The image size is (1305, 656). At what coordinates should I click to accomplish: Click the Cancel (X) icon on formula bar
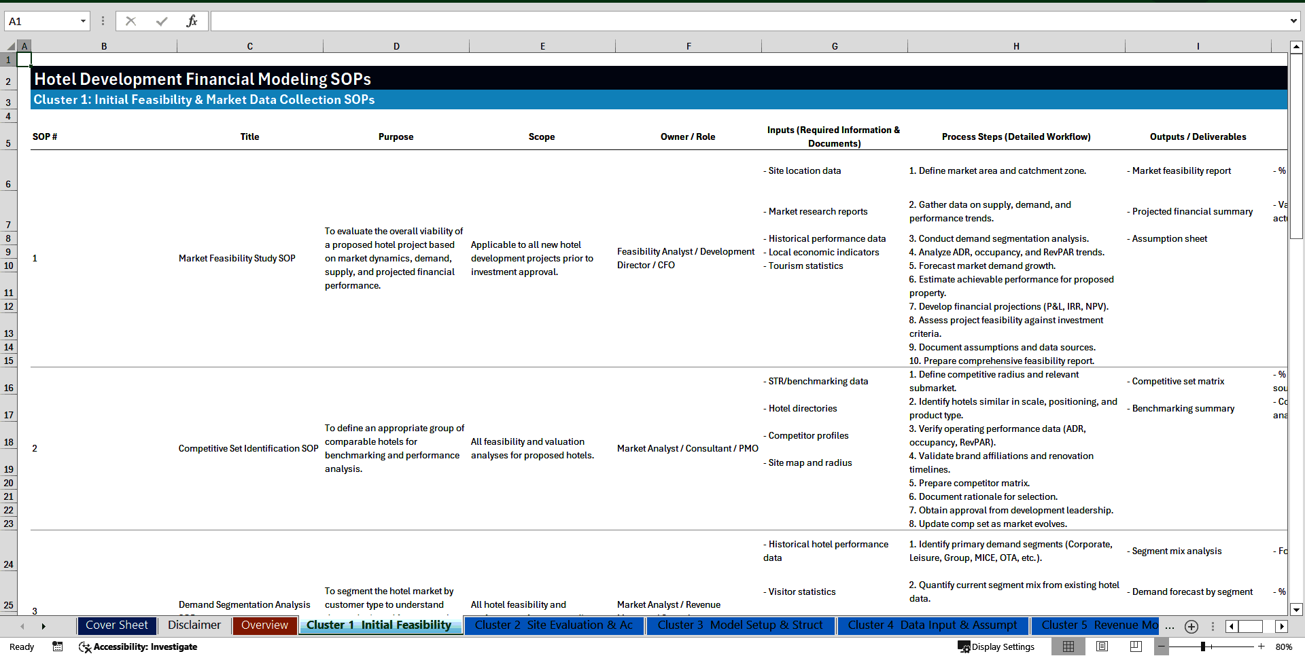pos(130,20)
